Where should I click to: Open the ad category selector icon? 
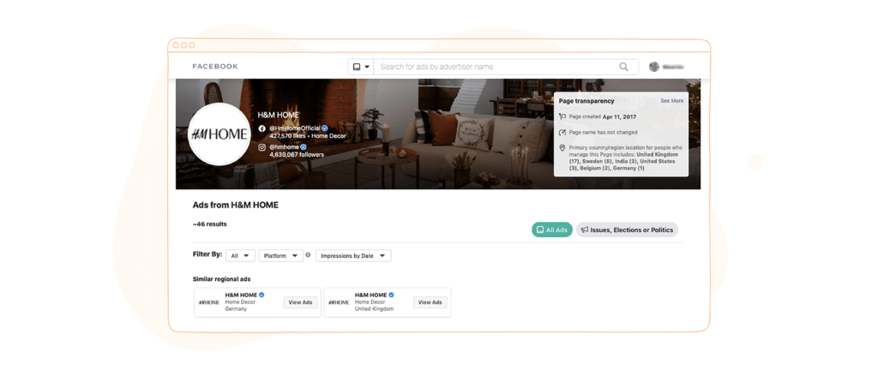tap(361, 67)
